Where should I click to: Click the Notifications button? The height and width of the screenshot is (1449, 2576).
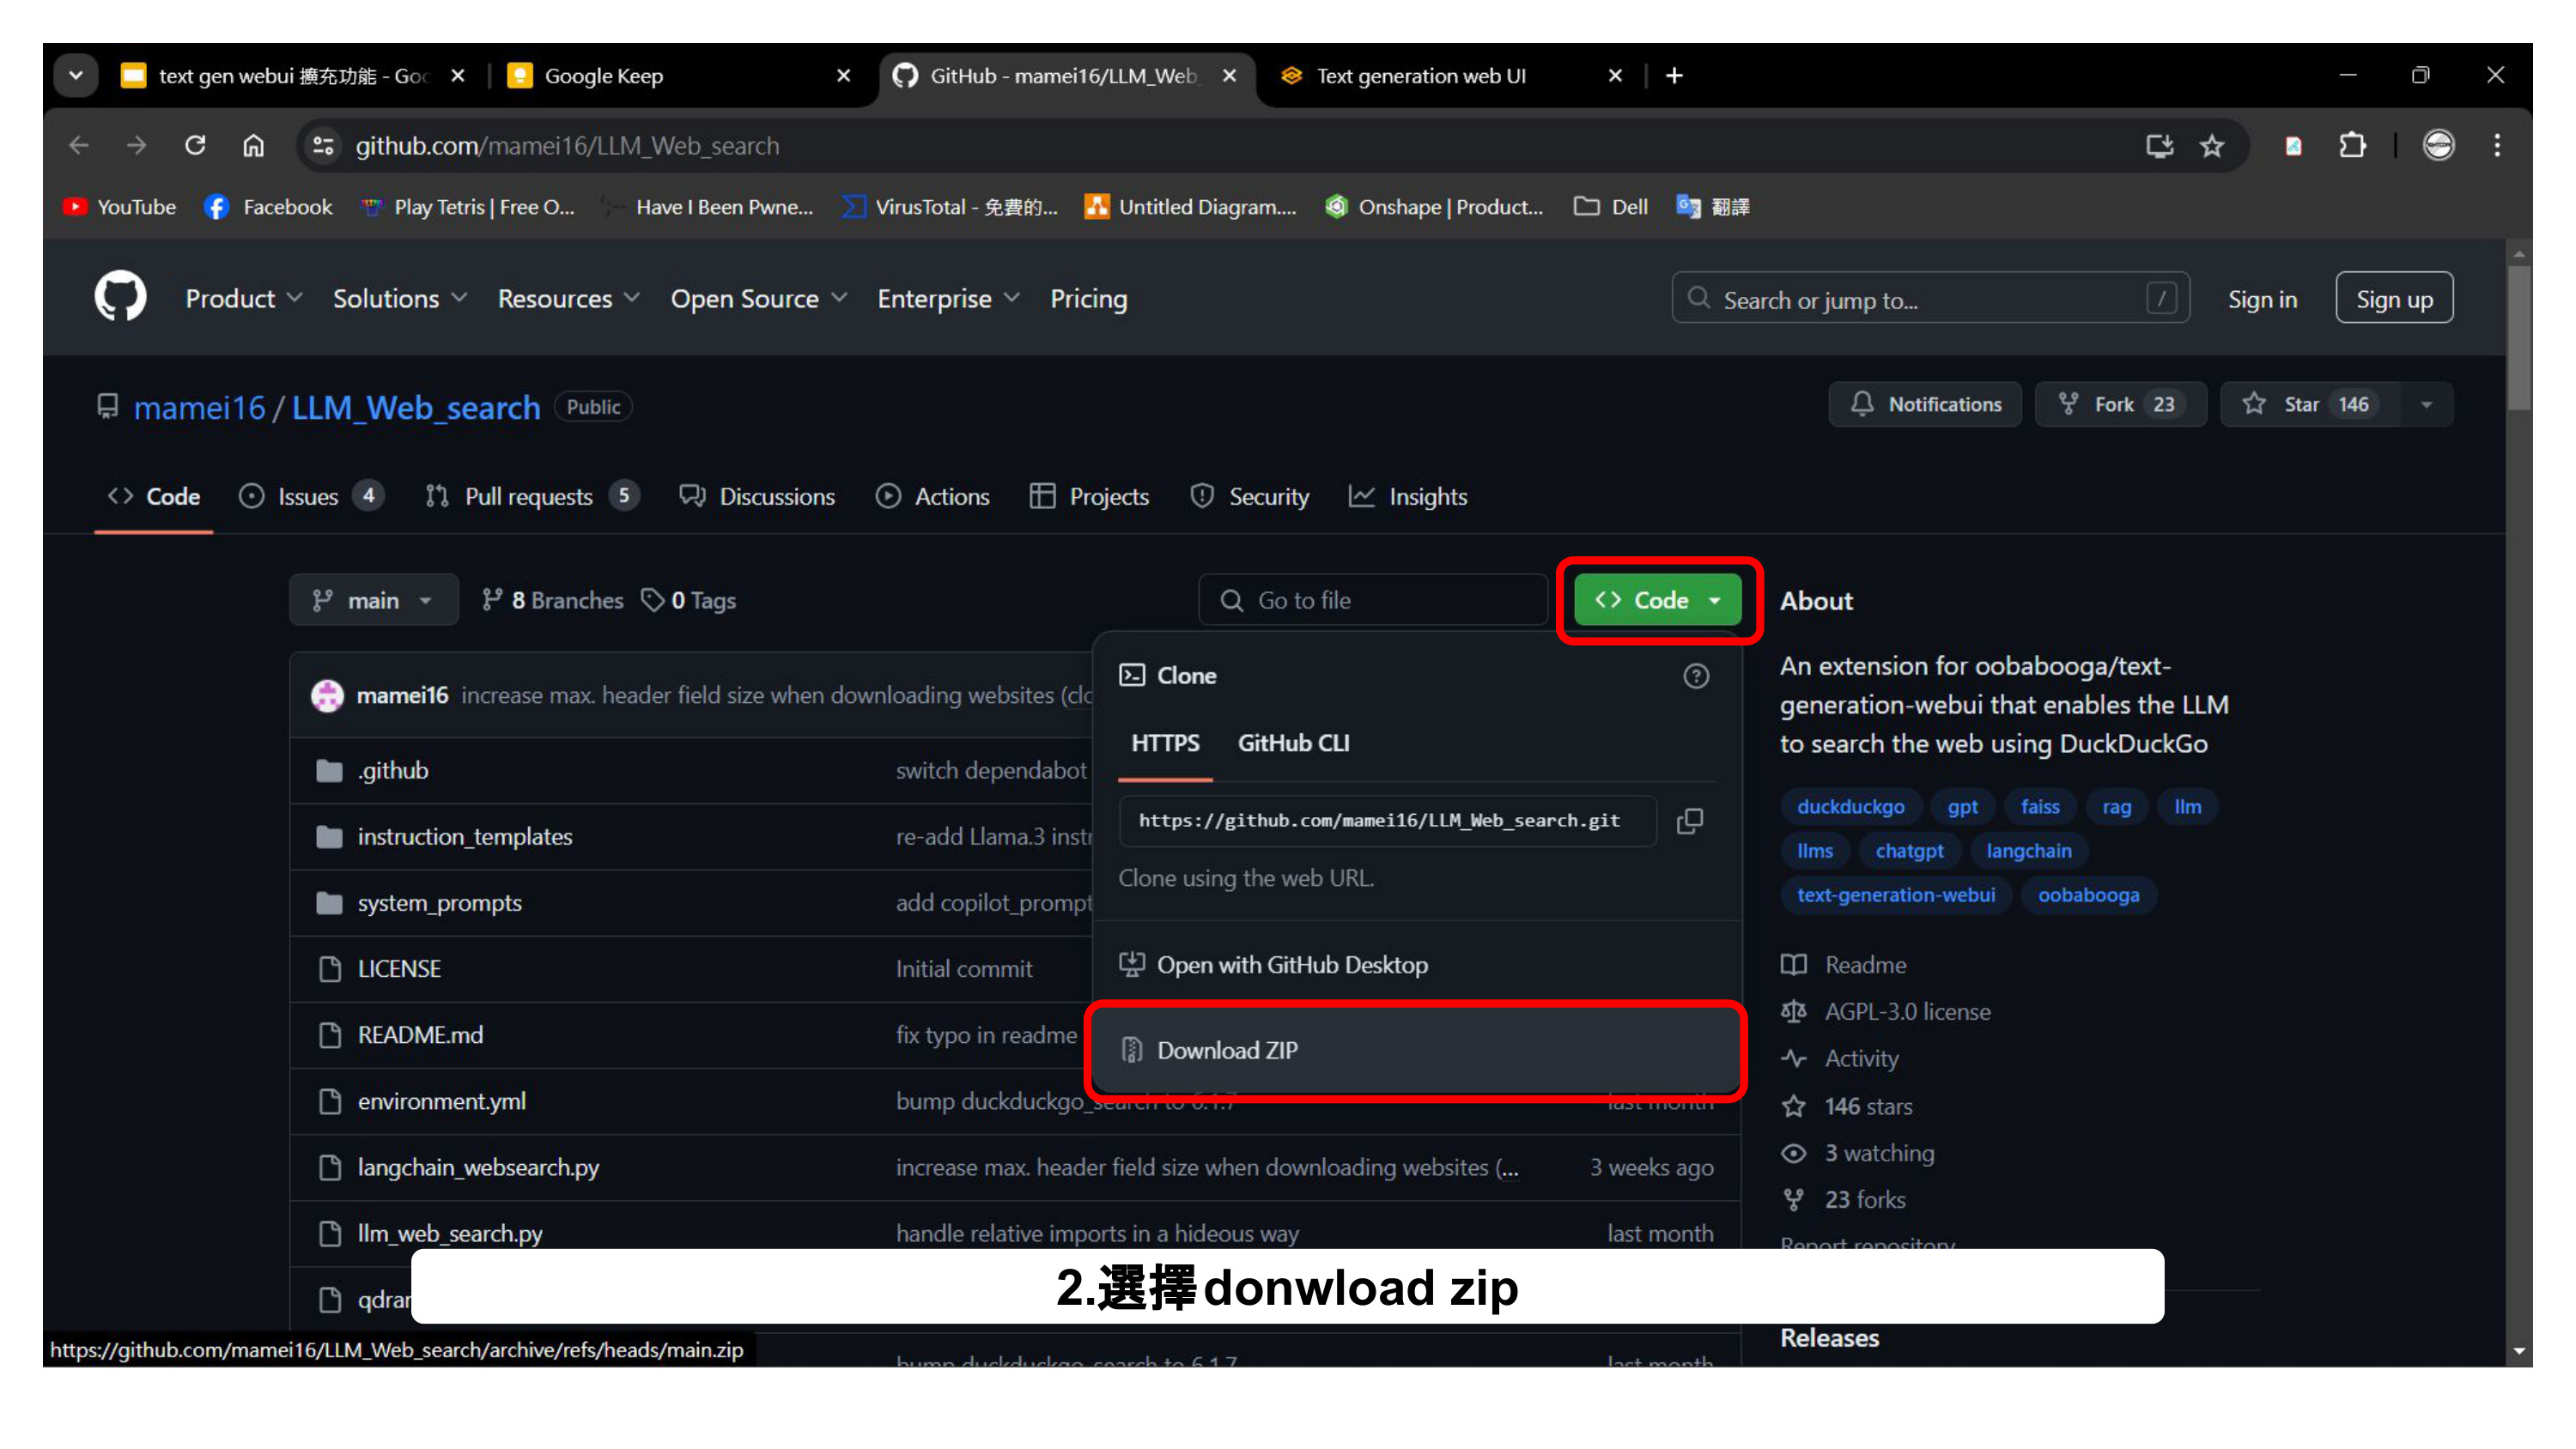click(1925, 405)
